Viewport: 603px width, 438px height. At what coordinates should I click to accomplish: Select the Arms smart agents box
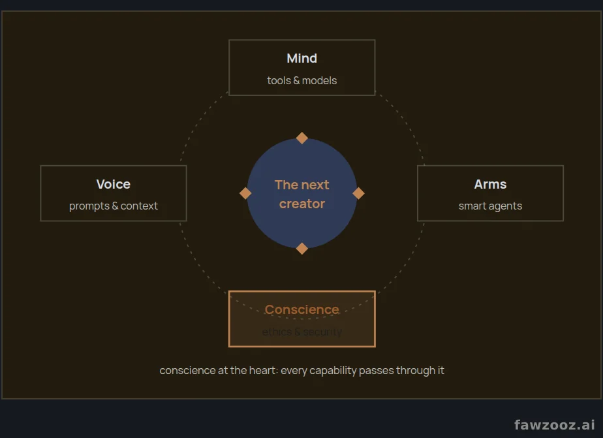[490, 193]
